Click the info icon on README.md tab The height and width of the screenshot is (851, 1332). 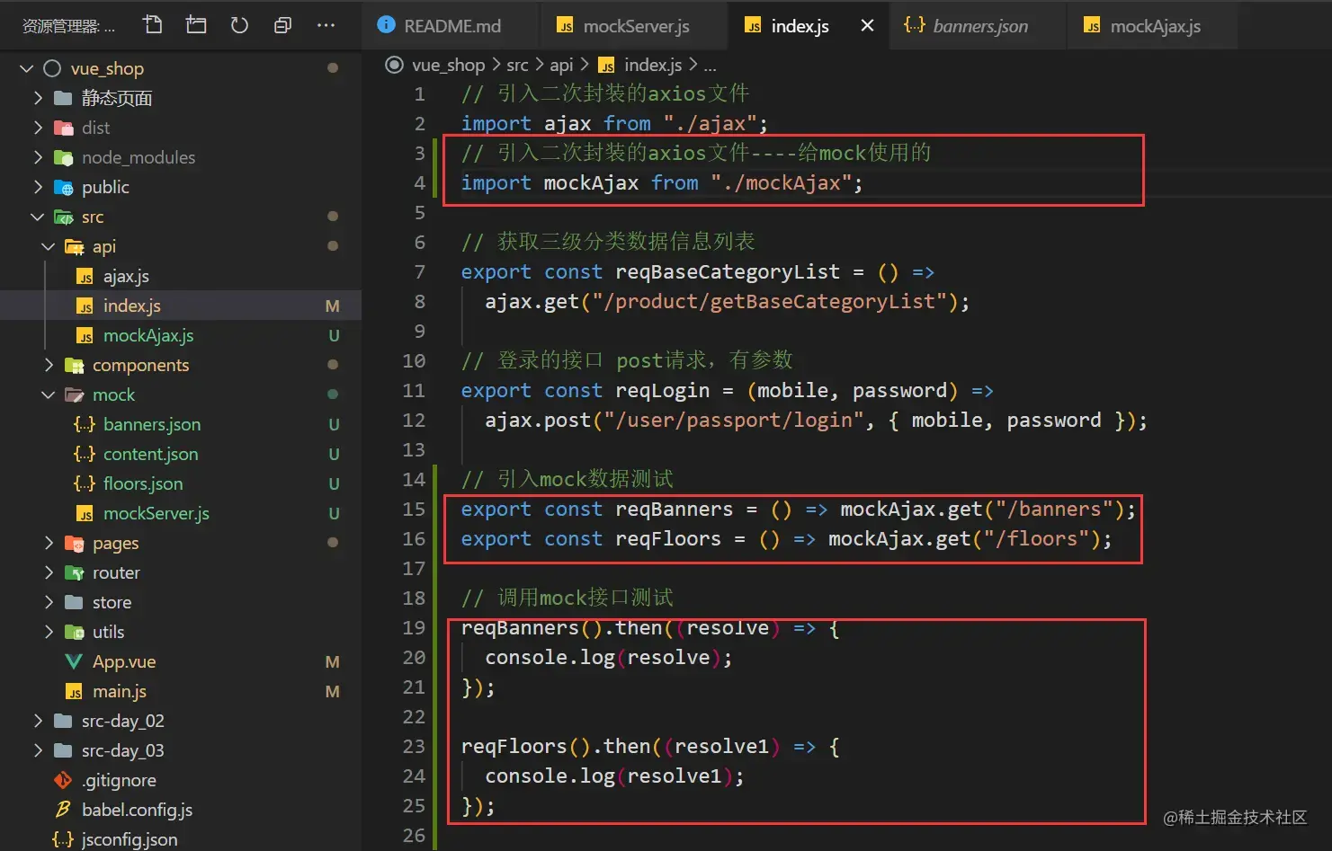386,25
